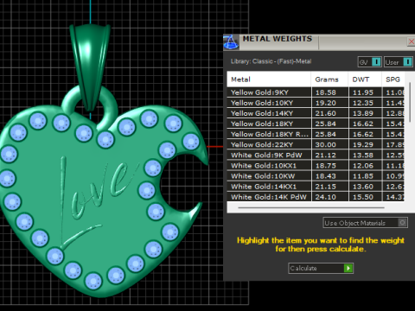Select the Metal column header
This screenshot has width=415, height=311.
269,79
